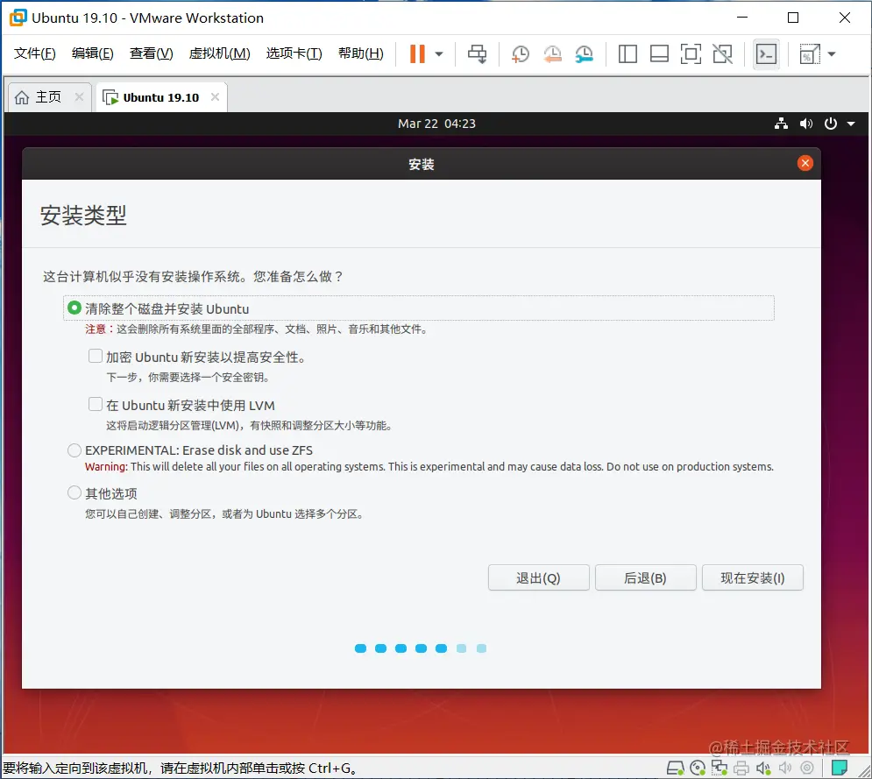Check 在 Ubuntu 新安装中使用 LVM

click(x=96, y=404)
